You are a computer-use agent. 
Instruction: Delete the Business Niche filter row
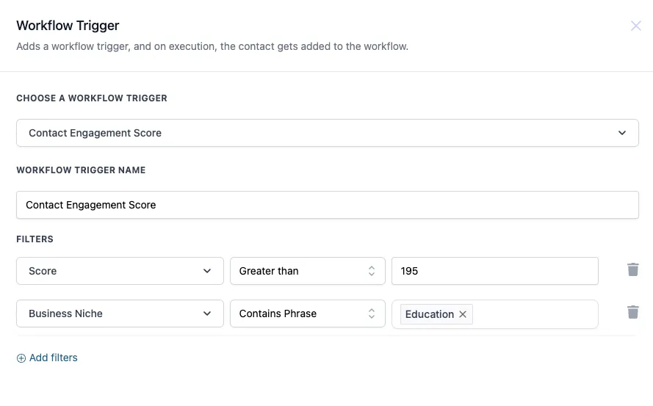[x=632, y=312]
